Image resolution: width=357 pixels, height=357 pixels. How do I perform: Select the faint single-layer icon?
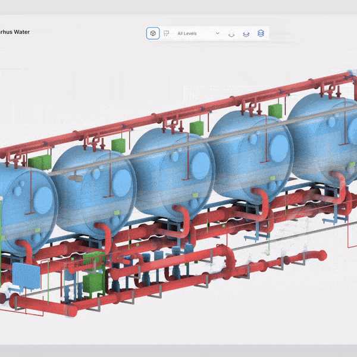231,34
